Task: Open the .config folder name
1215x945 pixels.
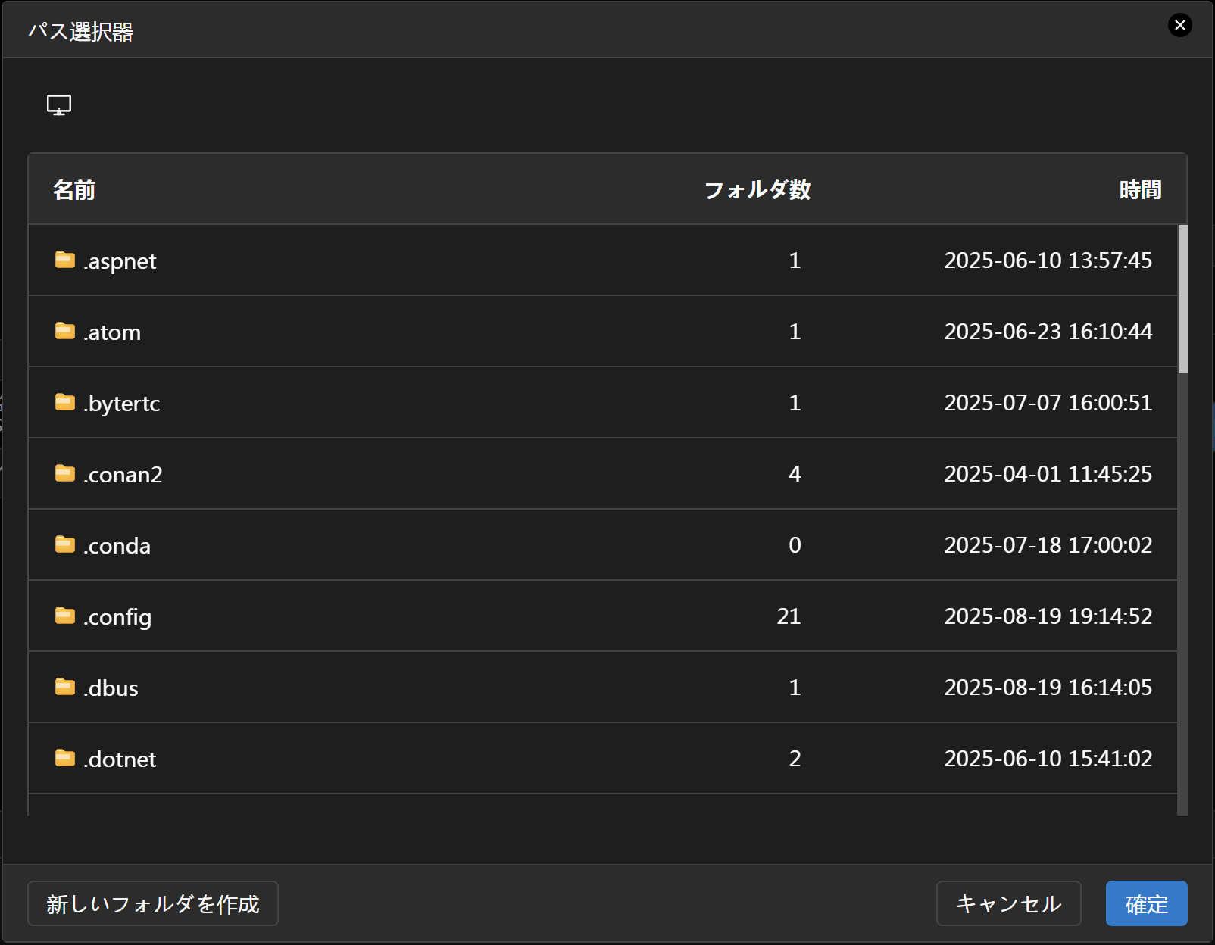Action: pyautogui.click(x=117, y=617)
